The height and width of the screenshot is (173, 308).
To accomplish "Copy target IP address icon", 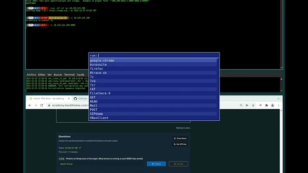I will pos(80,148).
